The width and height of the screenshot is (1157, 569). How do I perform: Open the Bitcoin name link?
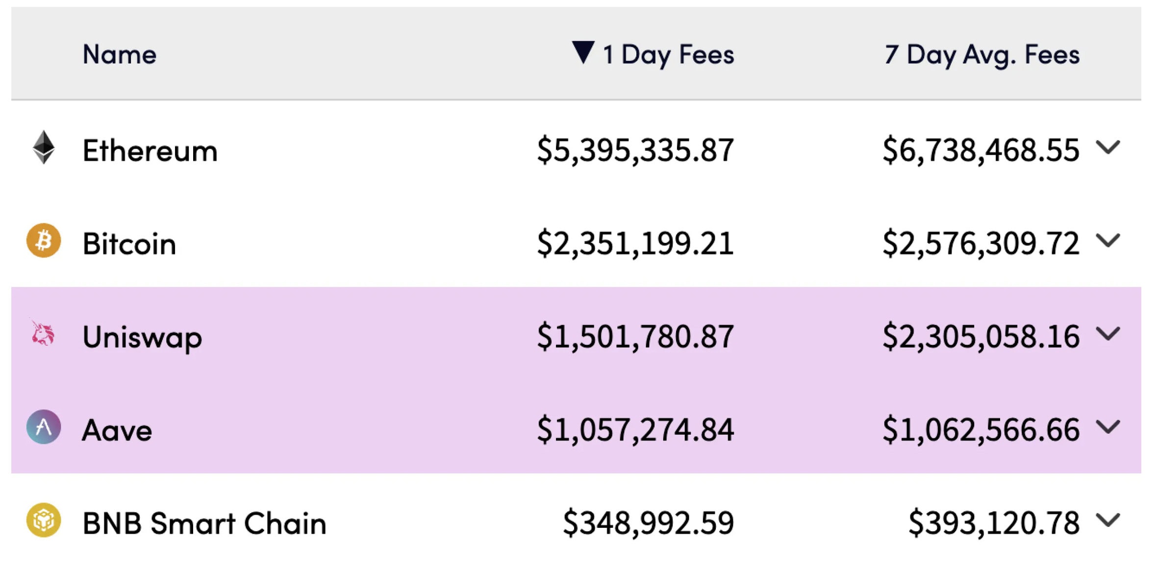coord(129,243)
